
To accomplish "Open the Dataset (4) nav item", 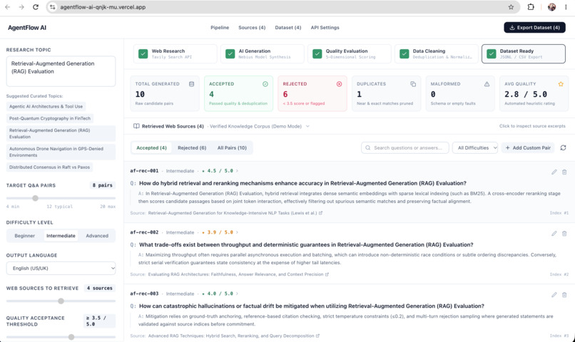I will point(288,28).
